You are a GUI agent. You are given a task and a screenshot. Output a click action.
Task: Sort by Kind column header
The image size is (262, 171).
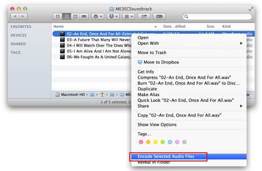coord(226,27)
